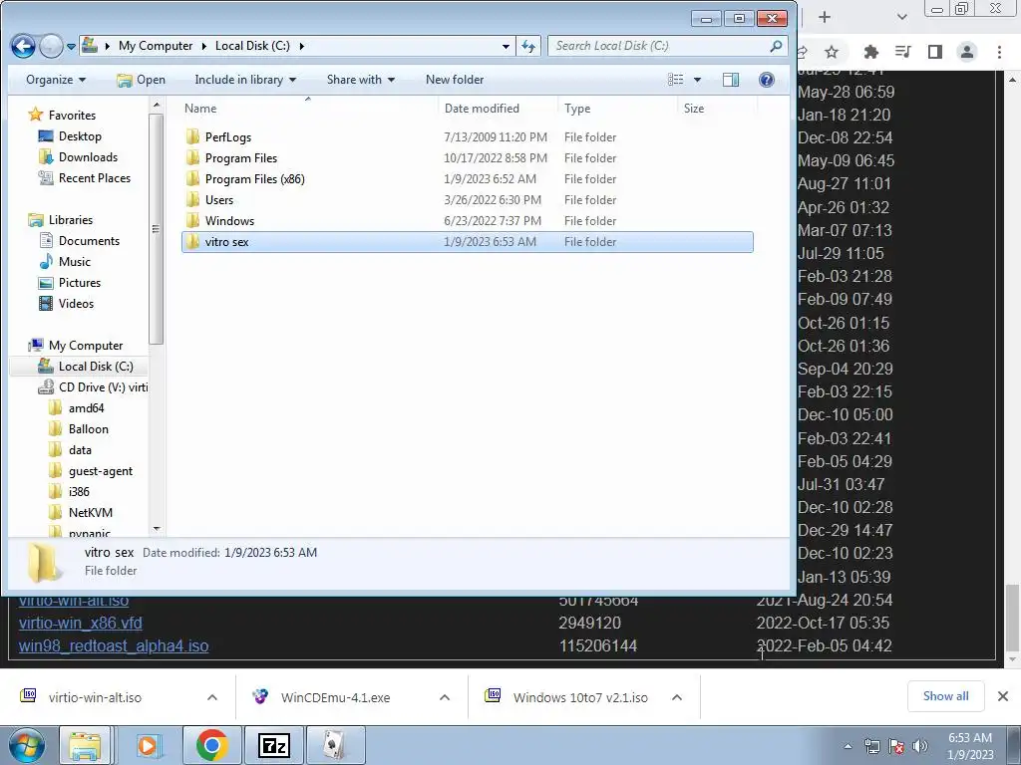Click the win98_redtoast_alpha4.iso link in Chrome

[x=114, y=645]
